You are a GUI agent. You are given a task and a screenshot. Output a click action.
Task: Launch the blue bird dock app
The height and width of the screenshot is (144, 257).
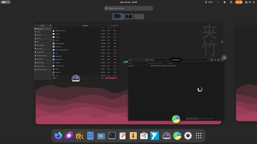coord(155,136)
